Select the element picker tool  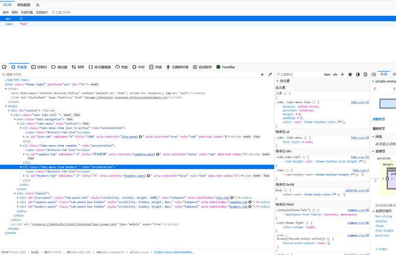(x=4, y=67)
